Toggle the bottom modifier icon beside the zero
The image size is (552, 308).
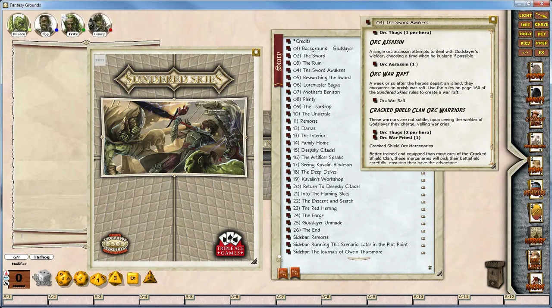click(x=6, y=284)
